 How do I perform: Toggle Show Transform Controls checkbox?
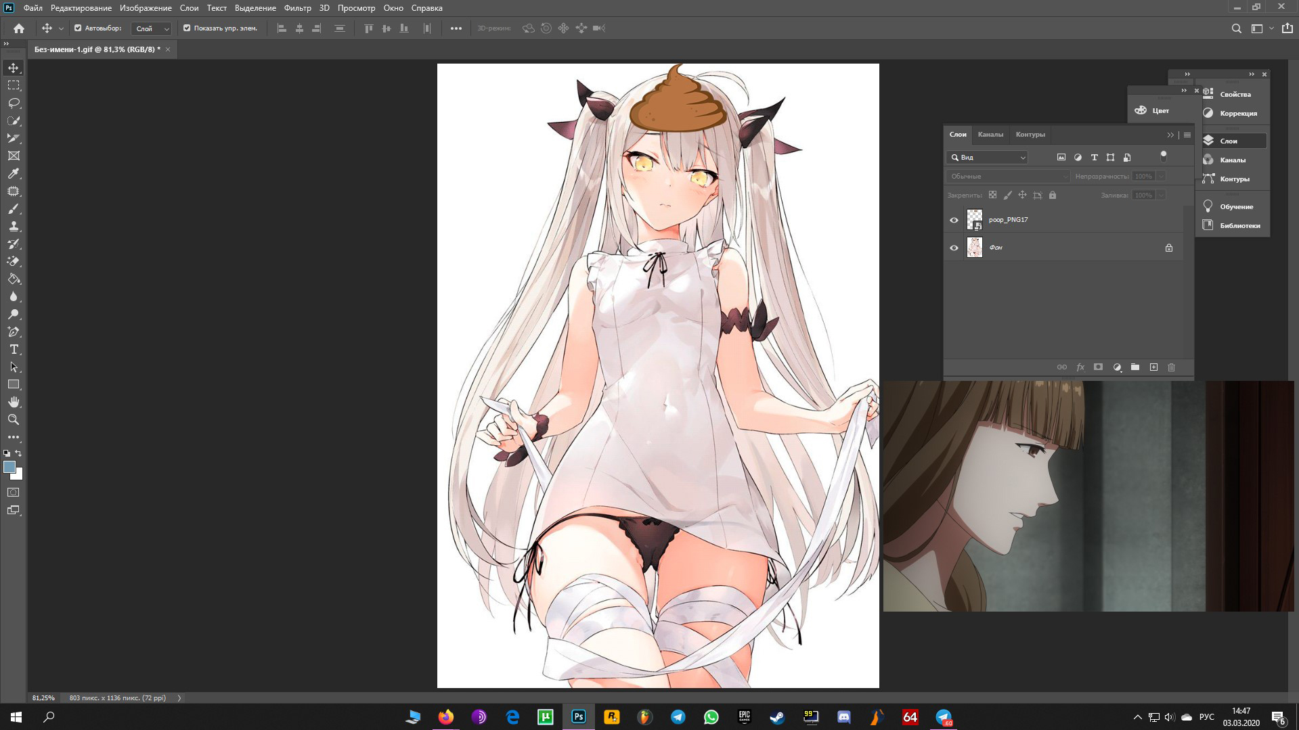tap(187, 28)
